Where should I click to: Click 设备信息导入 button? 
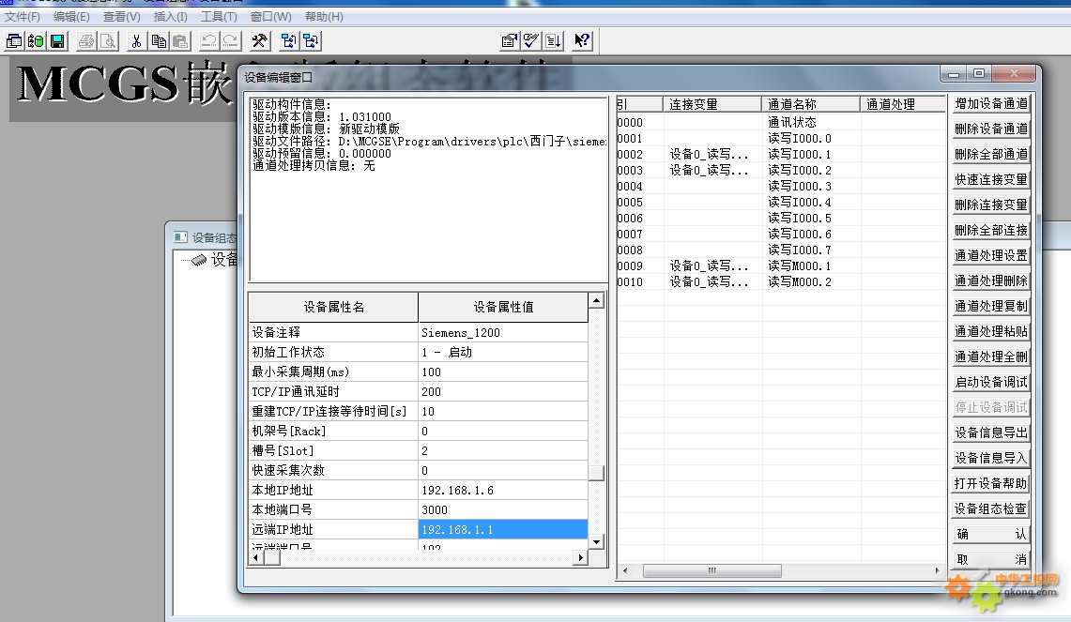click(x=990, y=458)
